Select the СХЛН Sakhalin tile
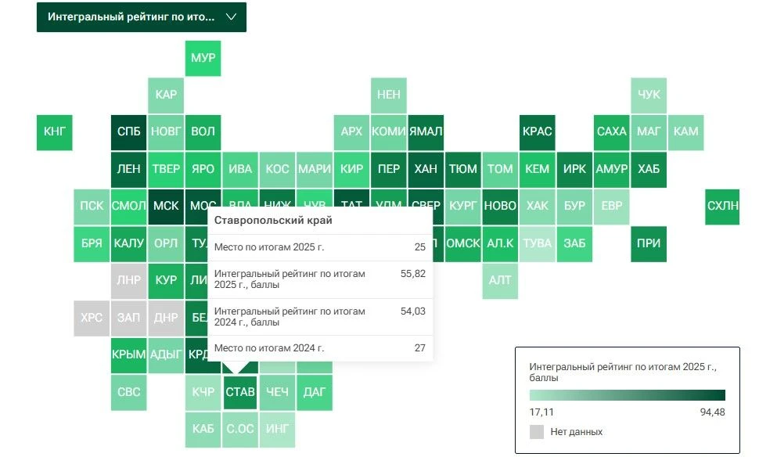Image resolution: width=777 pixels, height=457 pixels. click(x=722, y=206)
